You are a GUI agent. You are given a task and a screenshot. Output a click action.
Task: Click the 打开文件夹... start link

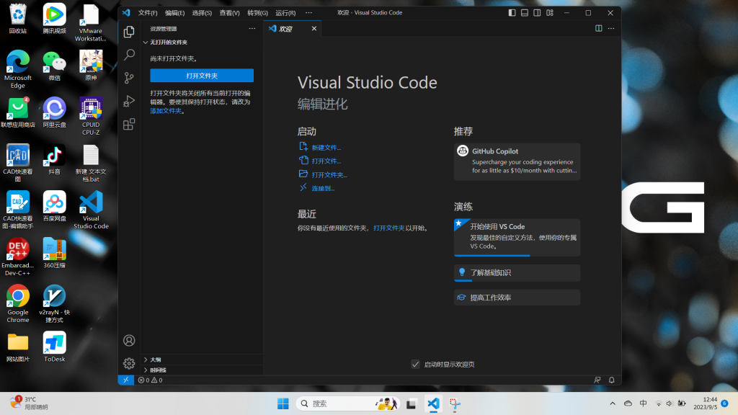(329, 174)
